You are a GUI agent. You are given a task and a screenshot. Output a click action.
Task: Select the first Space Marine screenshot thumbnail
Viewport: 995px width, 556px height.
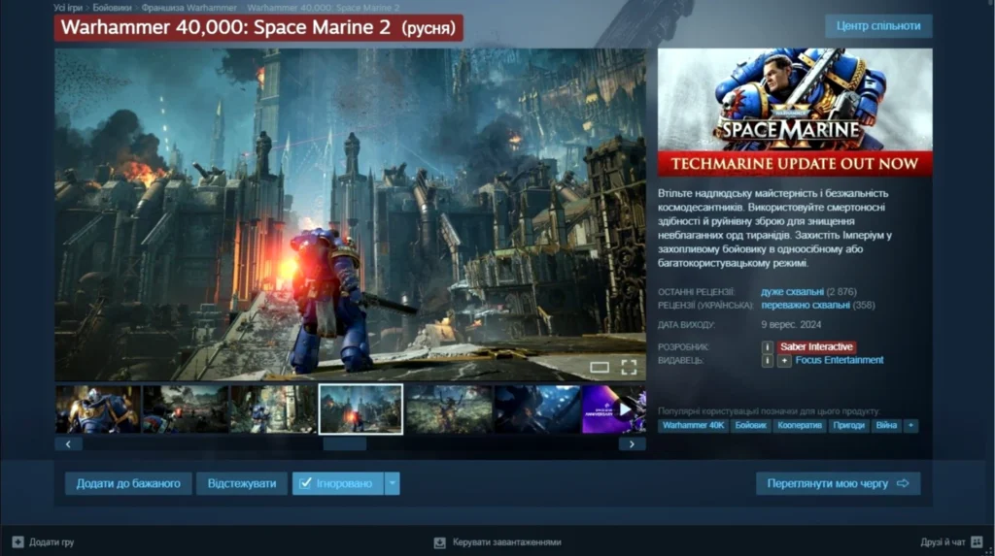coord(98,409)
